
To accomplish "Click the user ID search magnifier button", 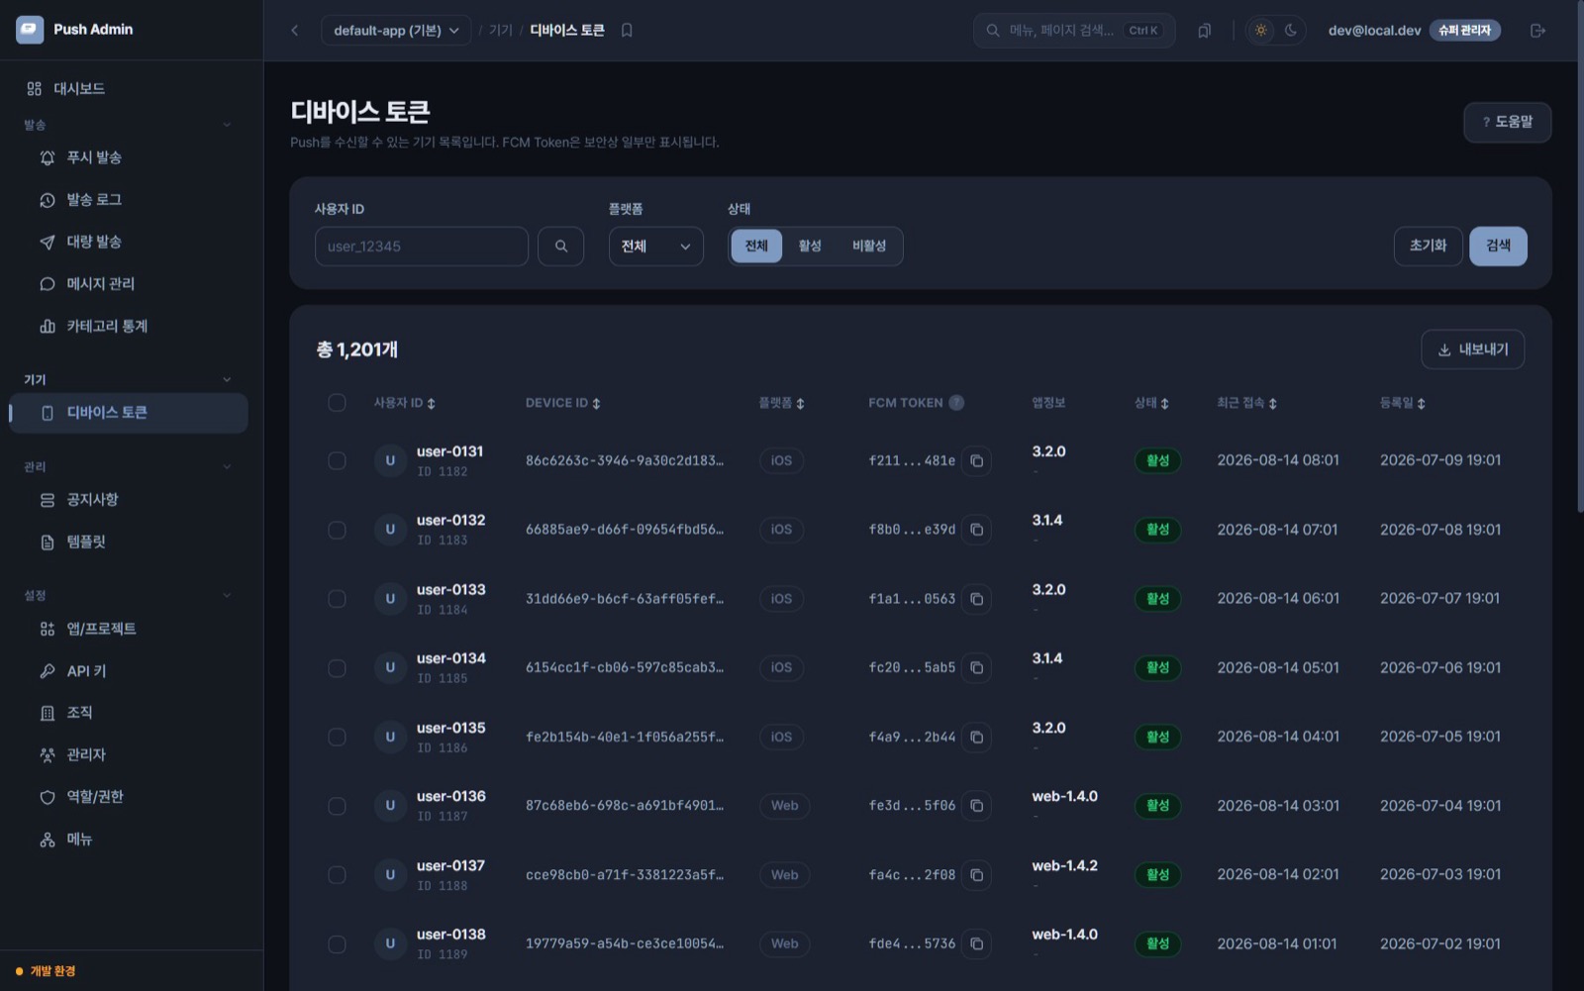I will click(x=561, y=247).
